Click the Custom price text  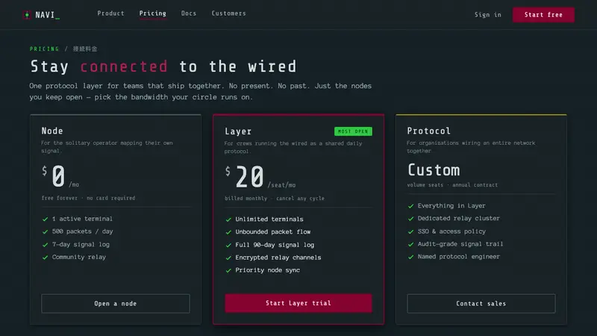point(434,170)
